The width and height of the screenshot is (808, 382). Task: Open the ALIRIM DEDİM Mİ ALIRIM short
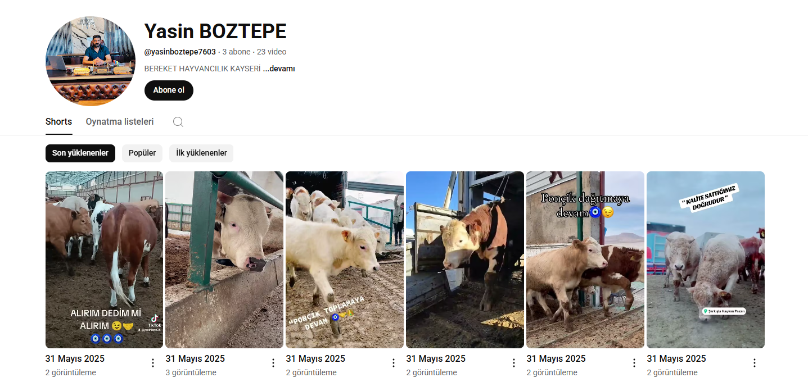104,260
